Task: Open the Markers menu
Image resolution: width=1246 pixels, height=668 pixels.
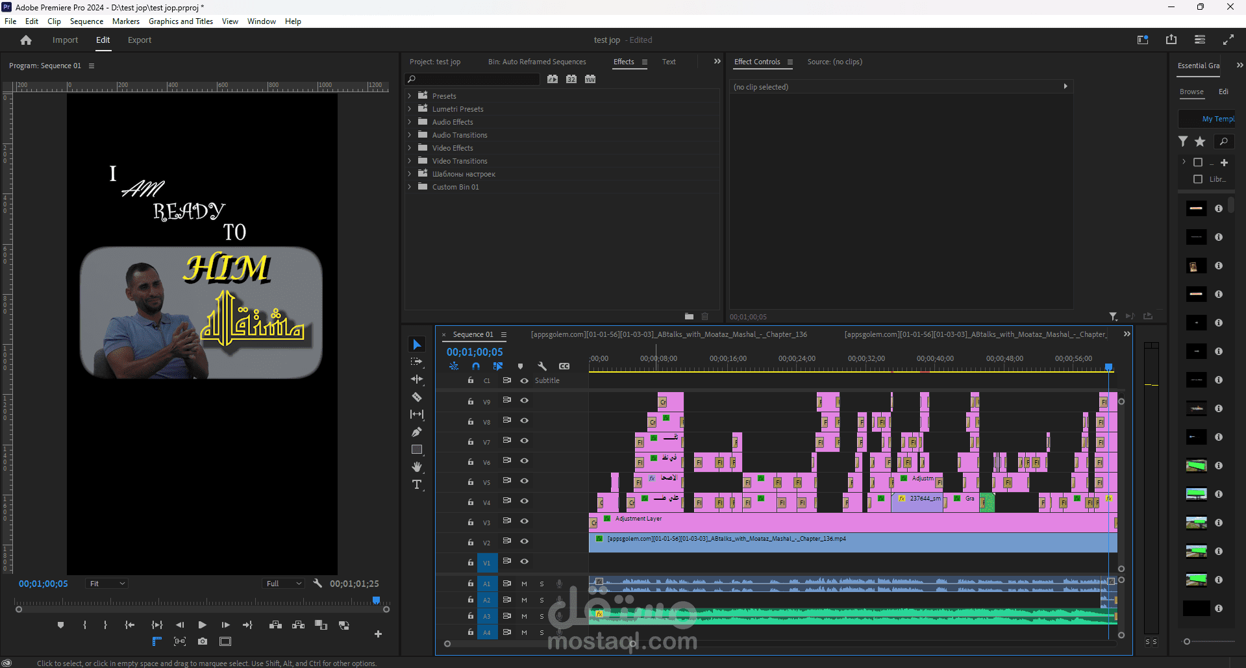Action: (126, 21)
